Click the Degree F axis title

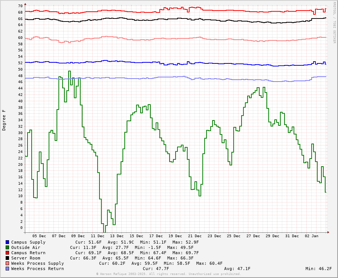pos(4,120)
